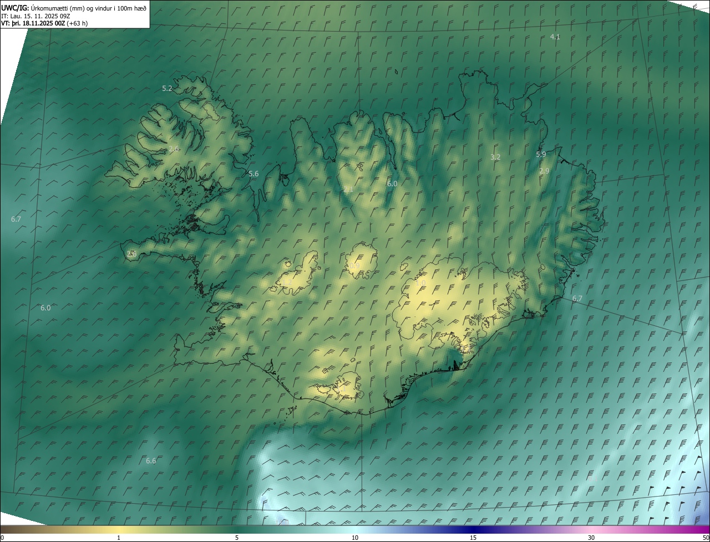Click the color scale tick label 15

[x=473, y=538]
